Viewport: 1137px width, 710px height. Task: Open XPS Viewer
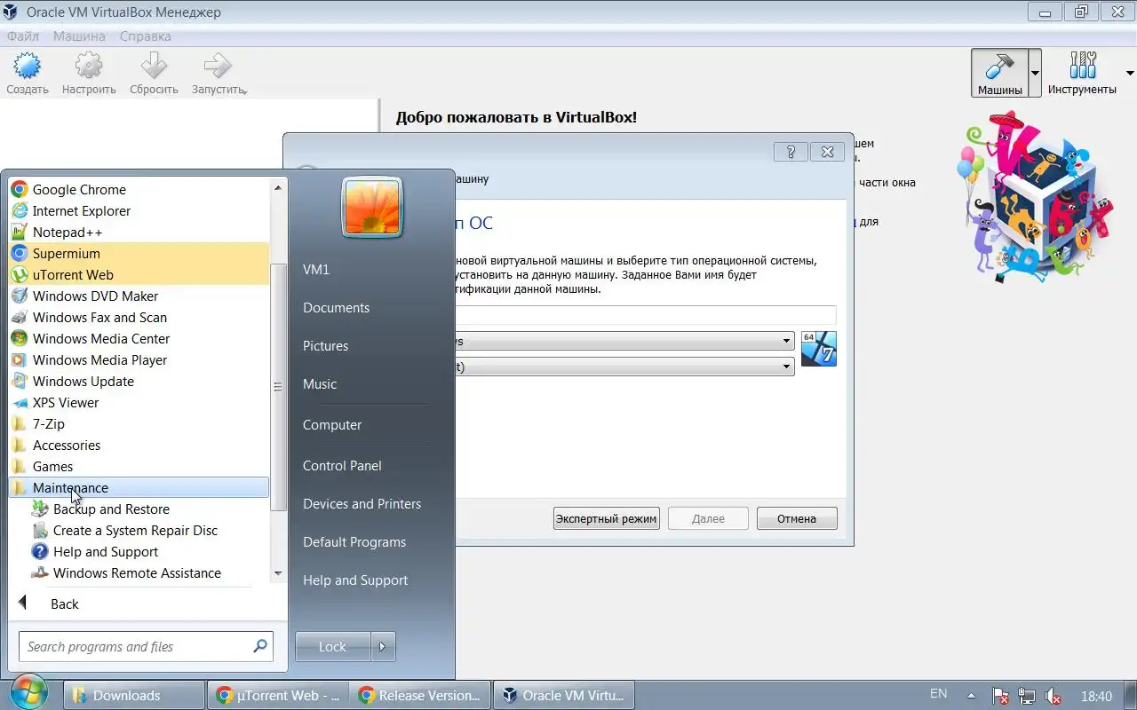coord(139,402)
